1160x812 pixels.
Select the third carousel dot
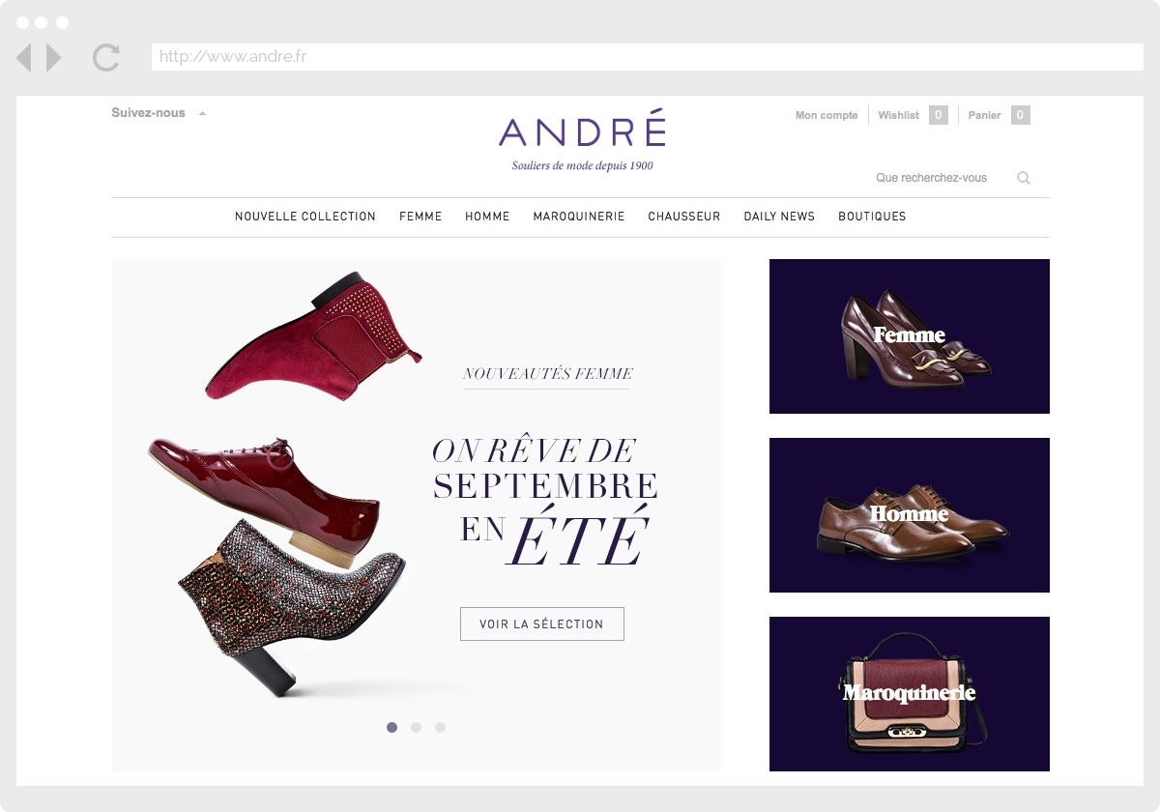[x=440, y=727]
